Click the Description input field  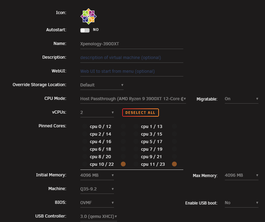[132, 58]
